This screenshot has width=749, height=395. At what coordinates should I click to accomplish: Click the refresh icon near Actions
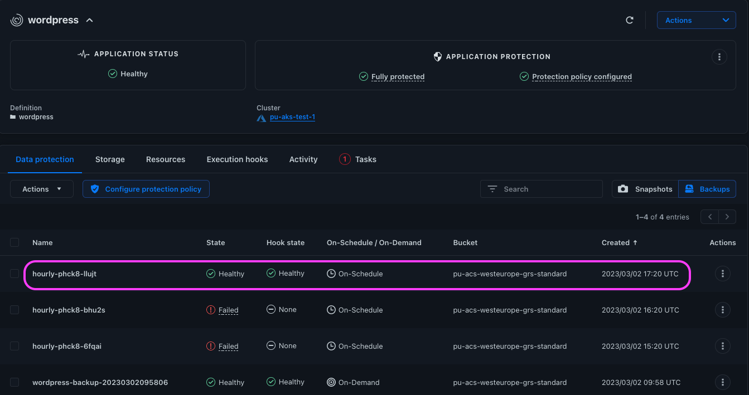coord(630,20)
